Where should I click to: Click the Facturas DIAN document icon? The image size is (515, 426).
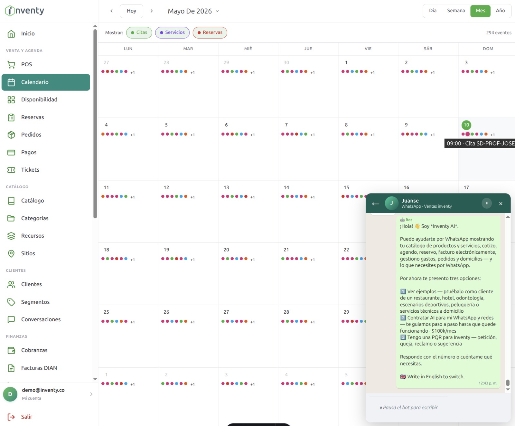coord(11,368)
